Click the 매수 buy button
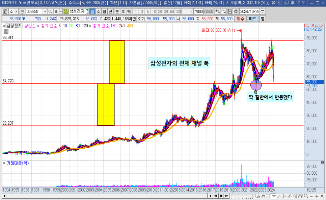326x200 pixels. click(240, 19)
